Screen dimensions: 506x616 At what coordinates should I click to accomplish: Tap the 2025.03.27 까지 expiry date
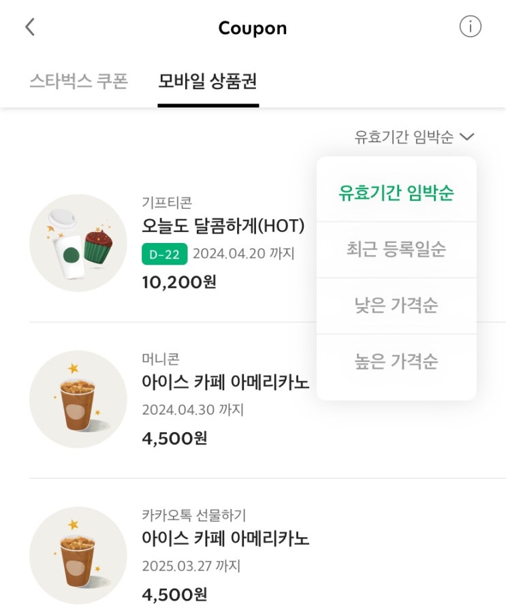click(191, 566)
